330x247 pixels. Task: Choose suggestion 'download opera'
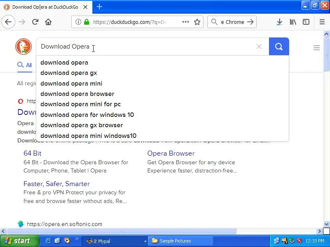coord(162,63)
